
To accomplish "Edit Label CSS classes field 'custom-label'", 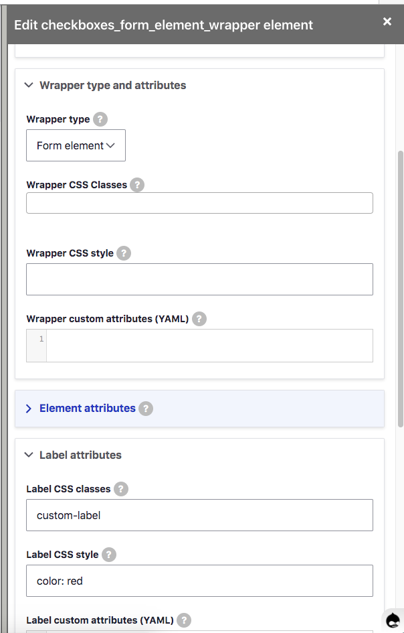I will [199, 515].
